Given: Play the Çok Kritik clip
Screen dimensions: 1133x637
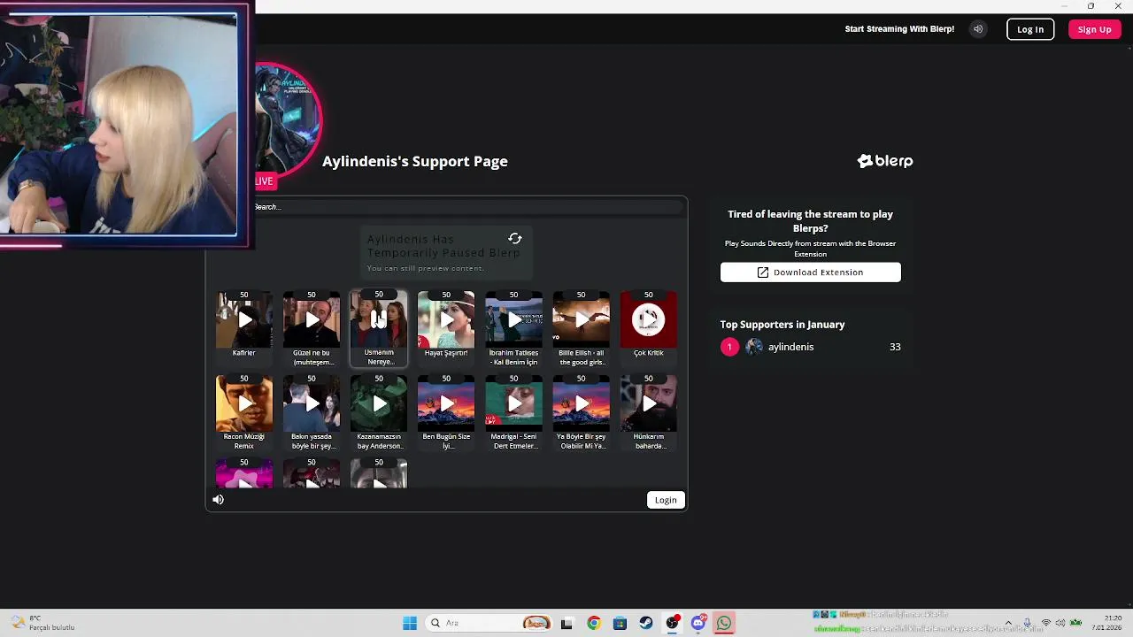Looking at the screenshot, I should pyautogui.click(x=648, y=319).
